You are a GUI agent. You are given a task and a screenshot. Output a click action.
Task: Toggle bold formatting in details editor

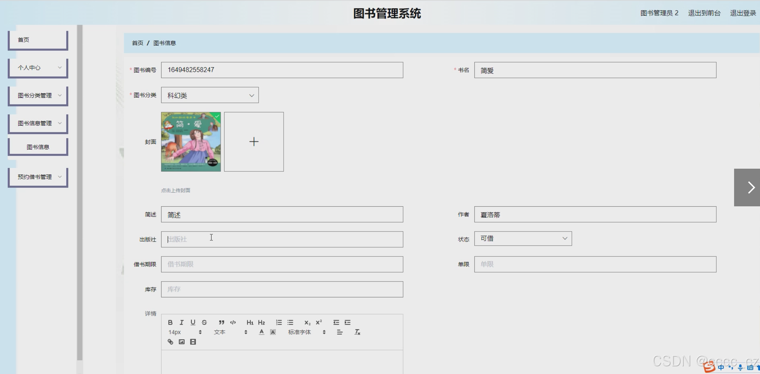(x=170, y=322)
